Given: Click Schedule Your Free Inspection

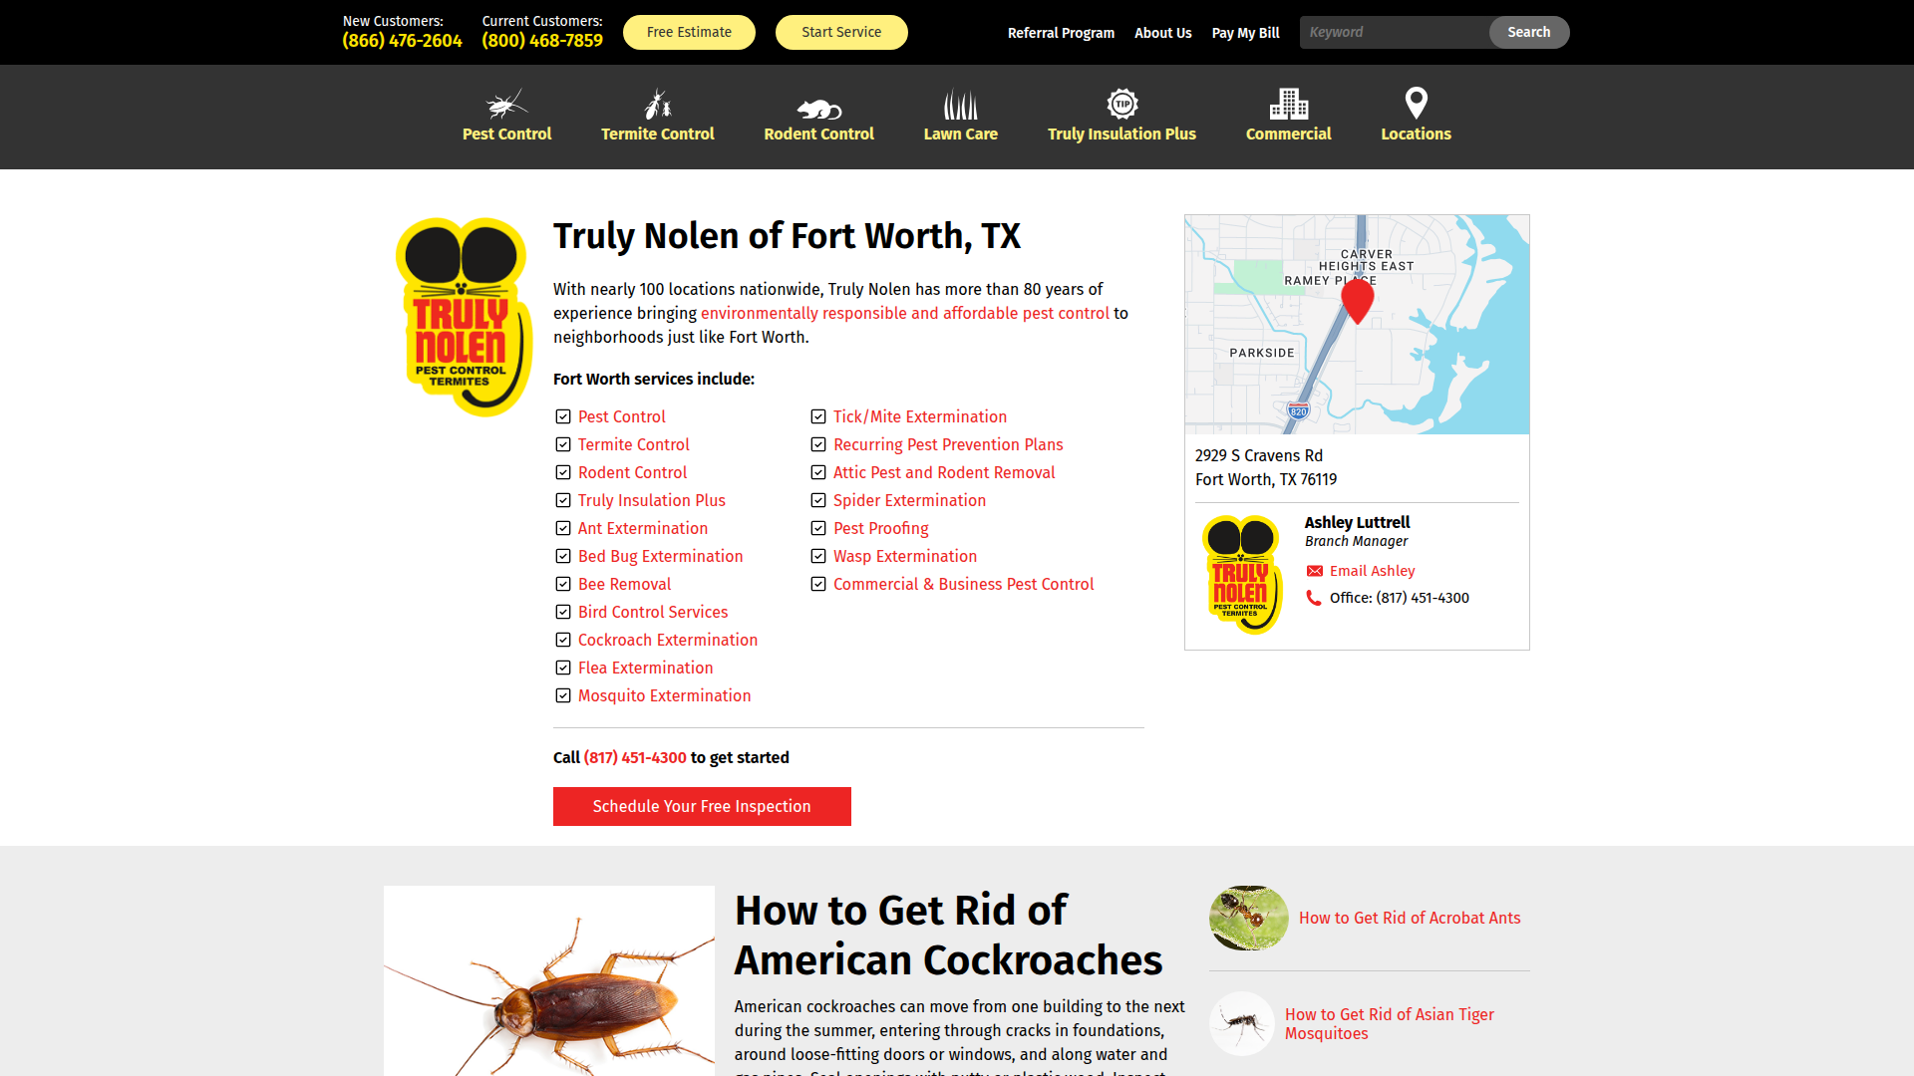Looking at the screenshot, I should 702,806.
